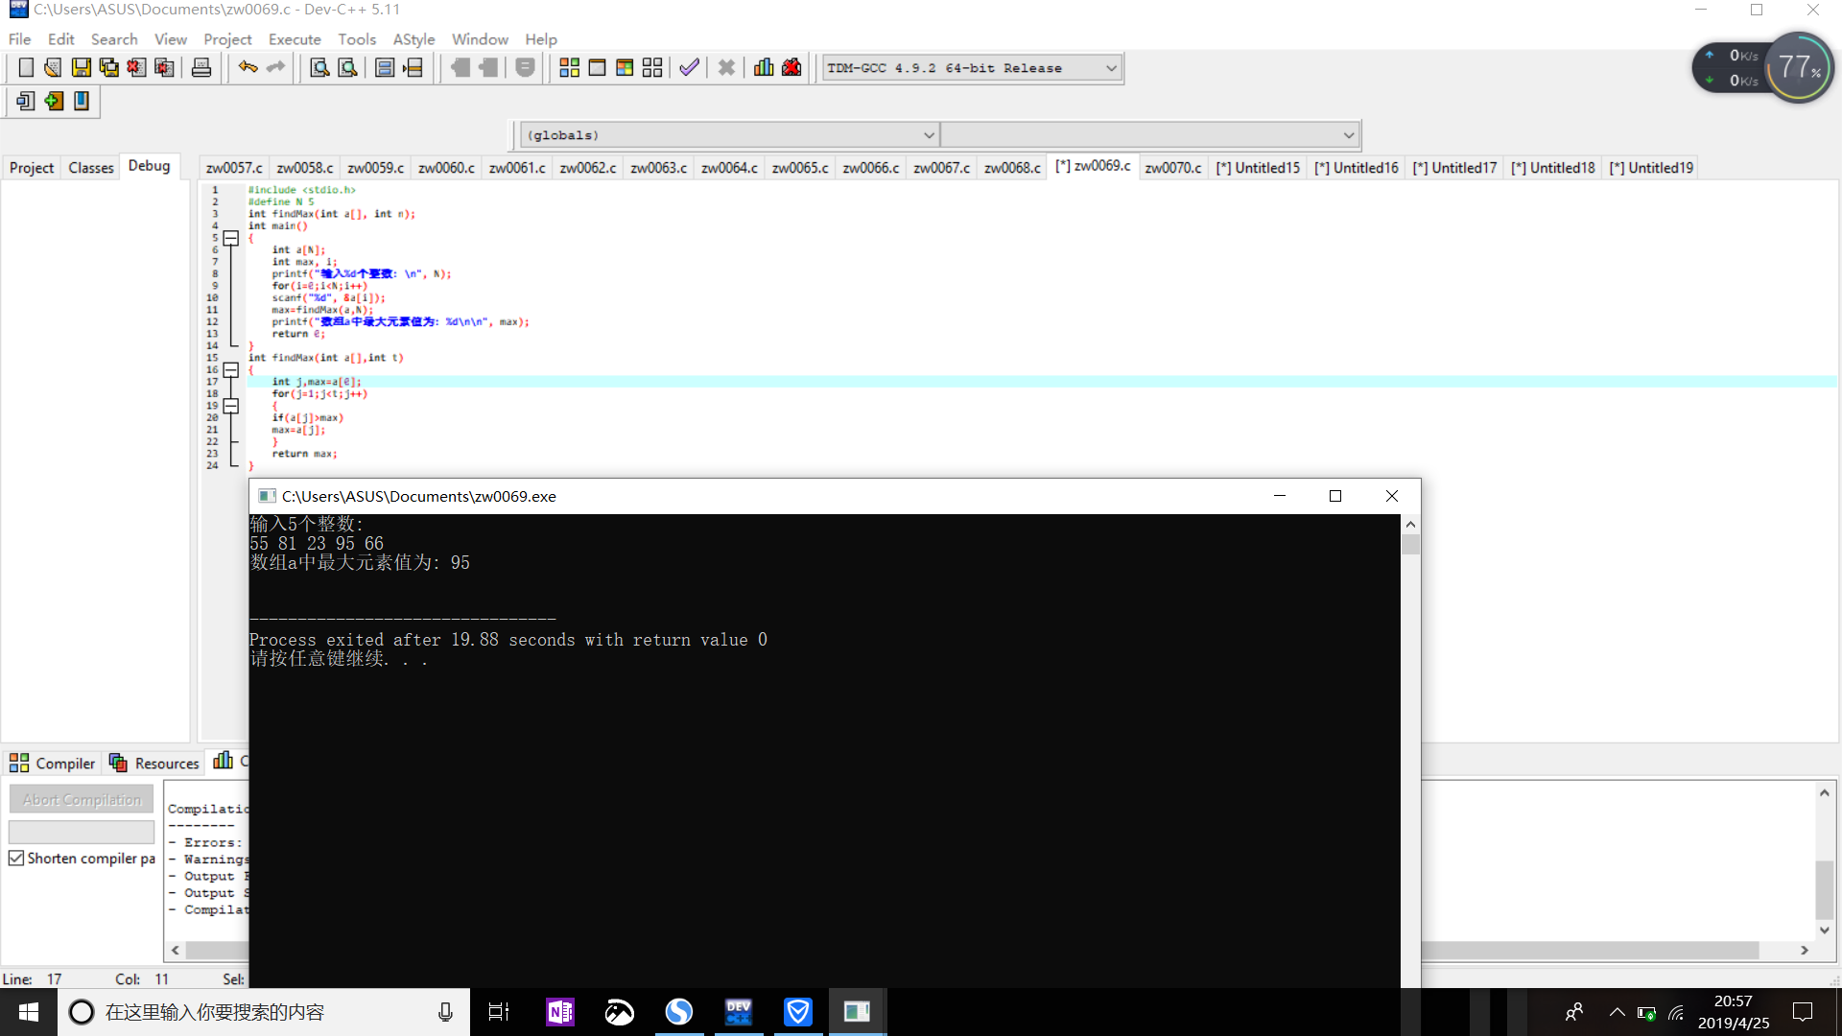This screenshot has height=1036, width=1842.
Task: Collapse findMax function fold at line 16
Action: pos(231,370)
